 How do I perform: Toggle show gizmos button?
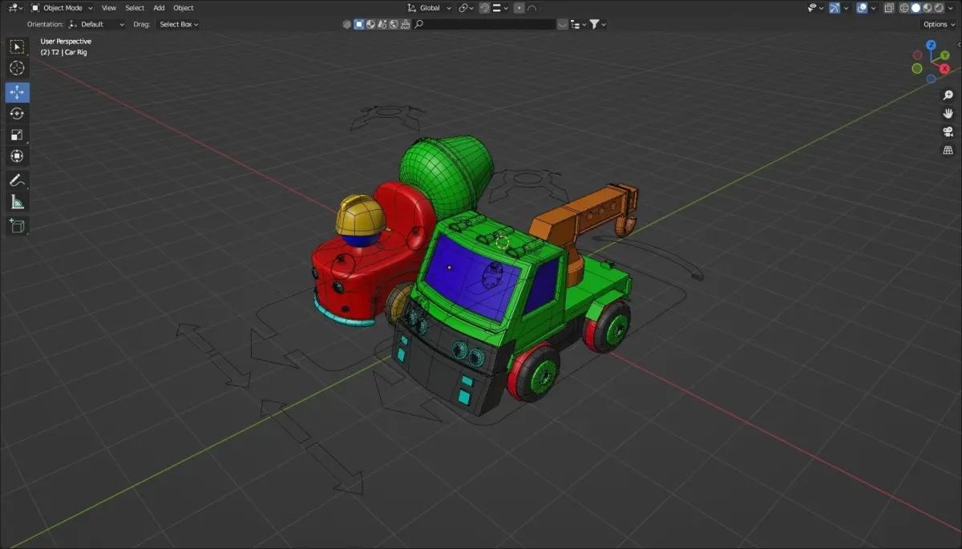pos(835,8)
